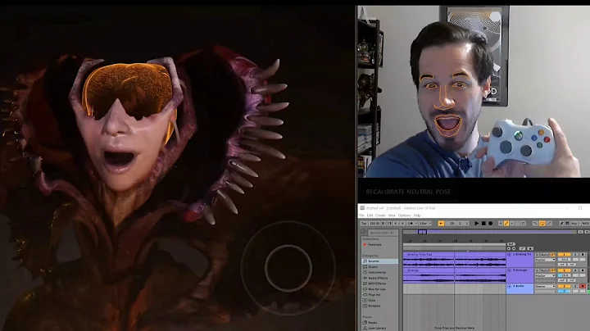Open the View menu in Ableton
The width and height of the screenshot is (590, 331).
[392, 215]
